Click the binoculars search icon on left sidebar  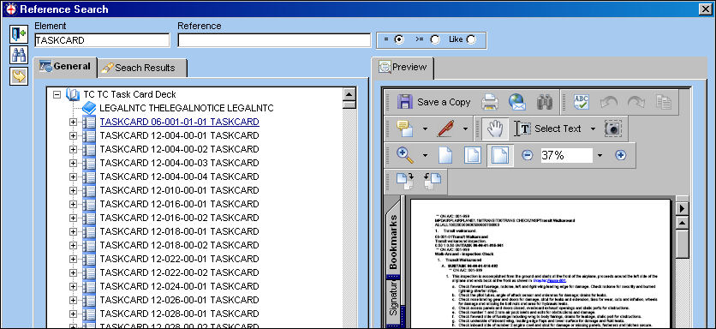coord(19,55)
